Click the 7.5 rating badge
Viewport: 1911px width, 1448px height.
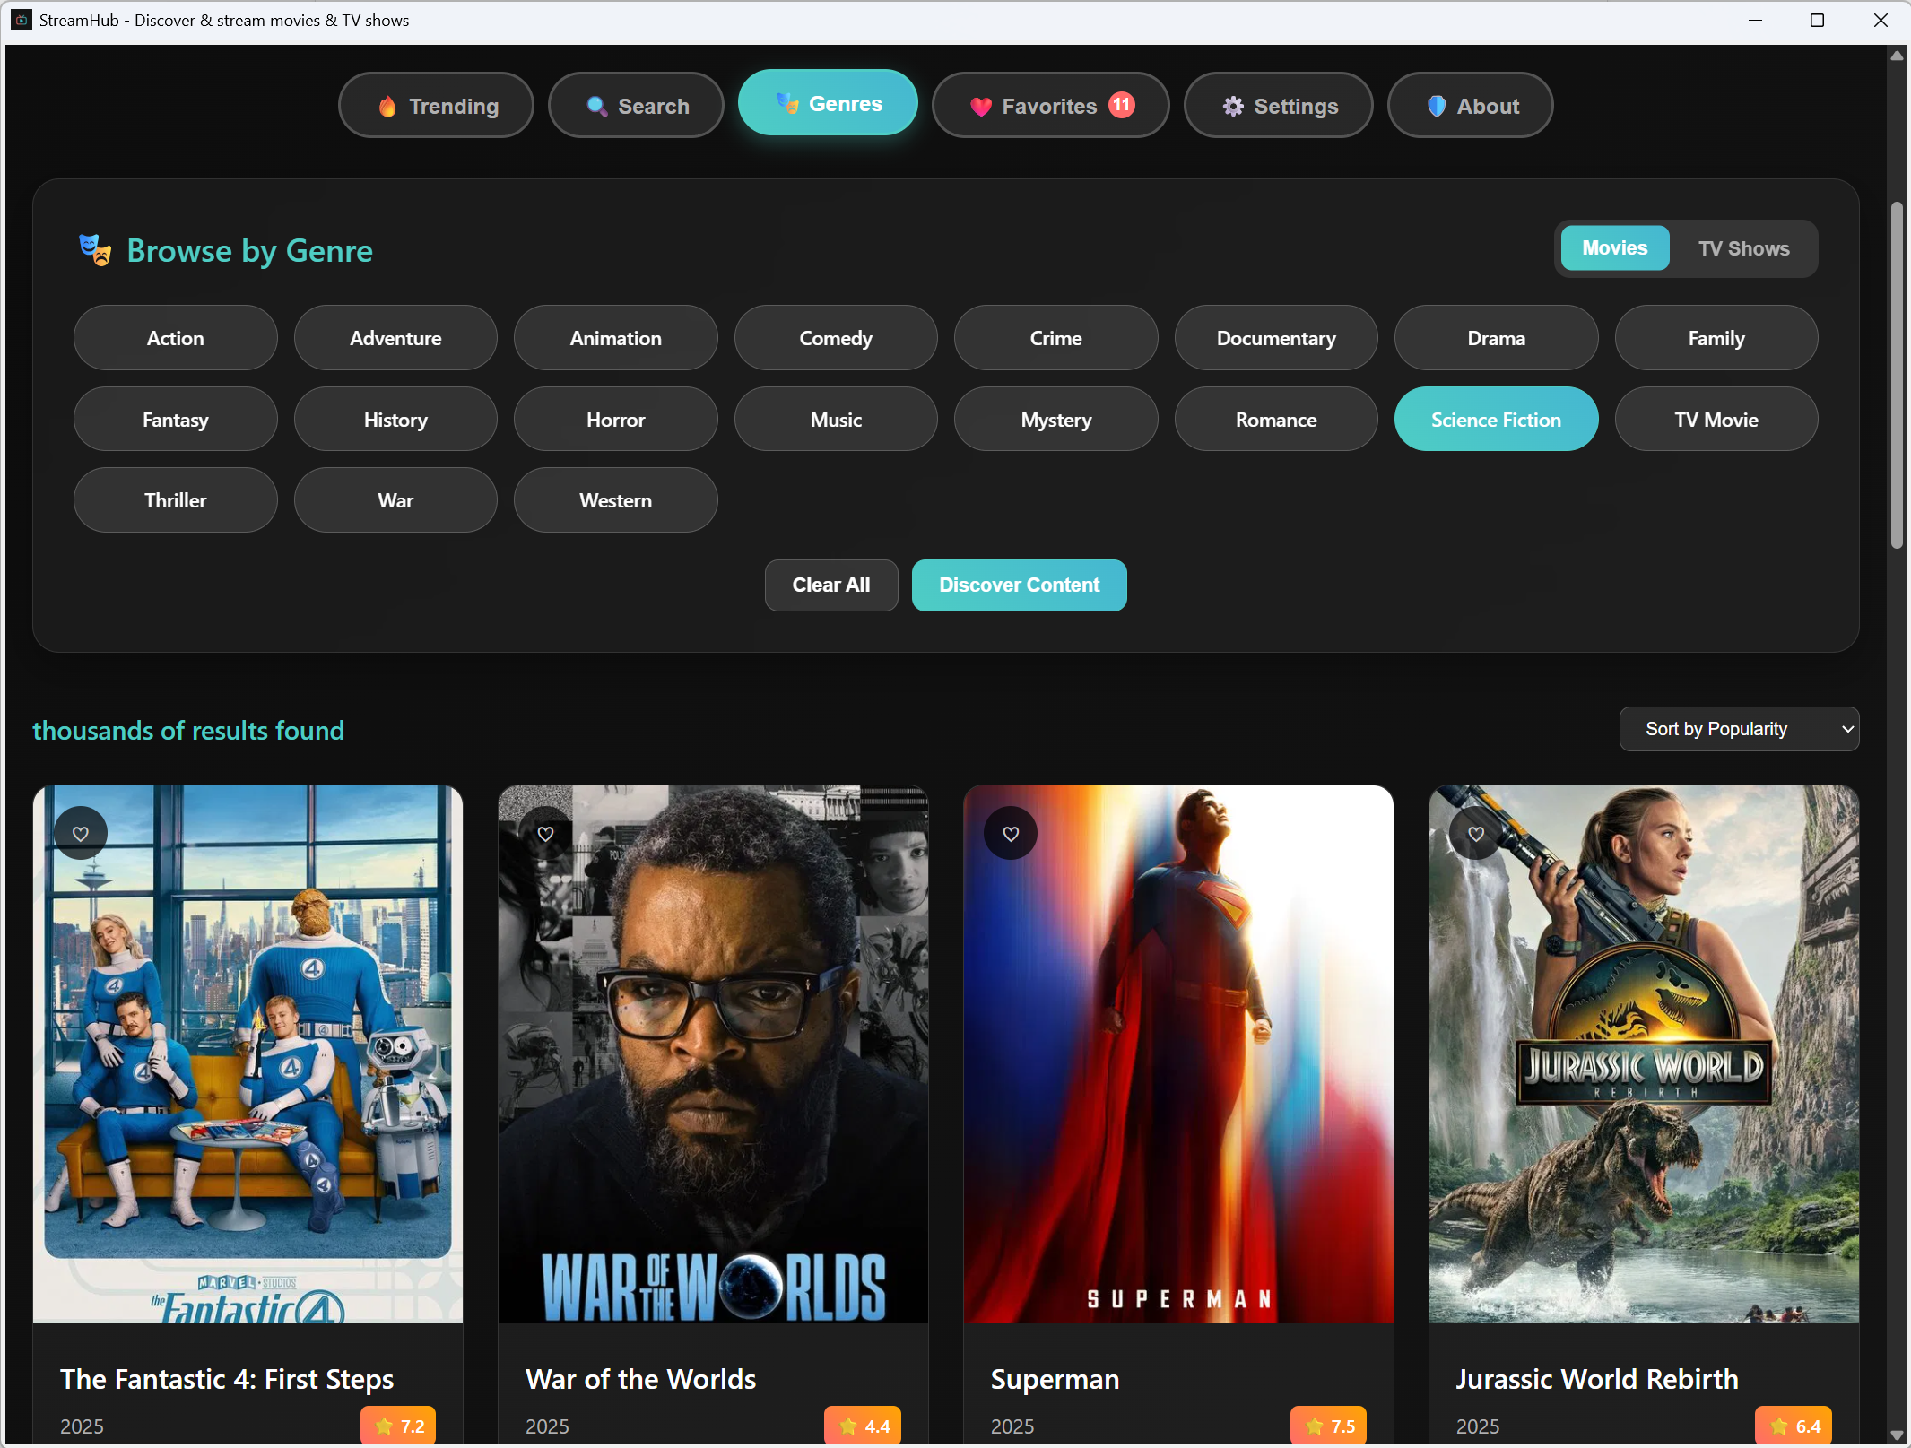click(1328, 1426)
